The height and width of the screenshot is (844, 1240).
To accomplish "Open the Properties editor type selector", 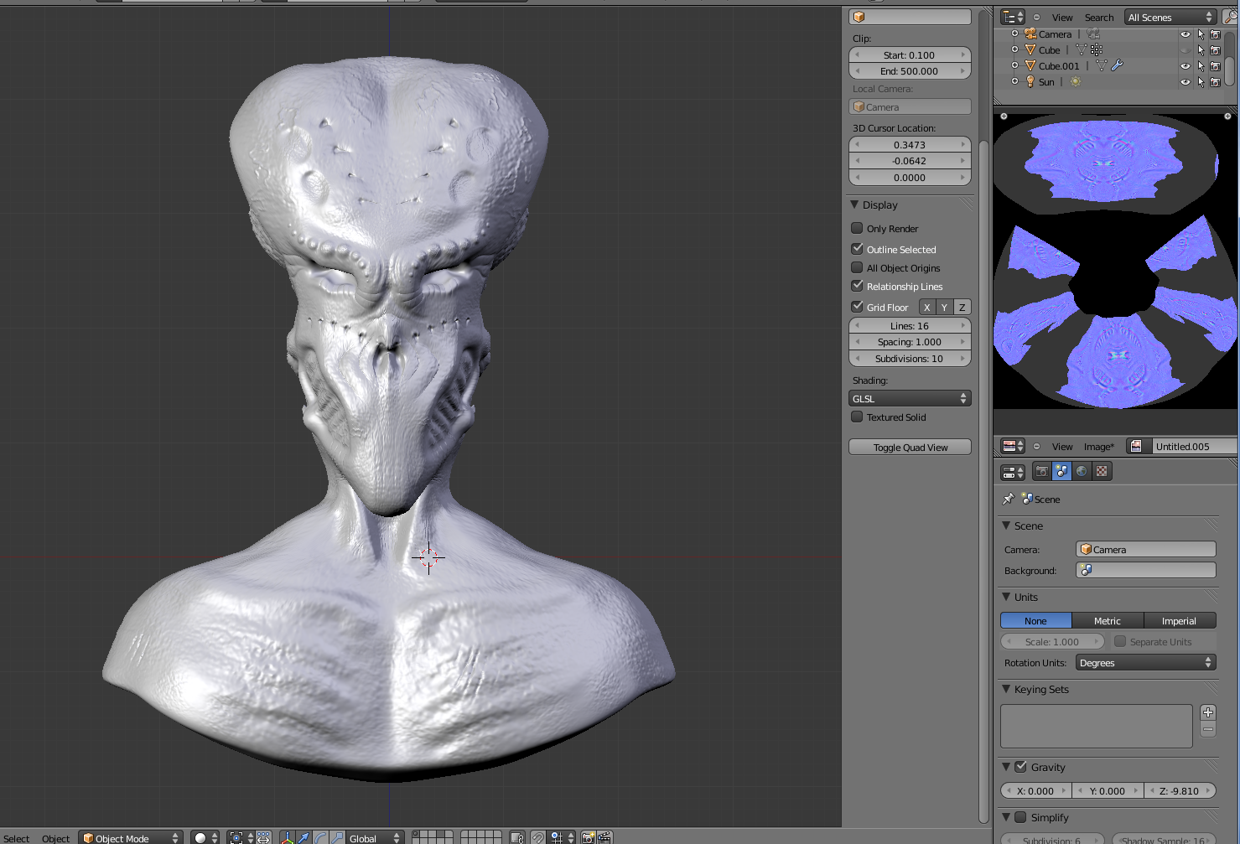I will click(1013, 472).
